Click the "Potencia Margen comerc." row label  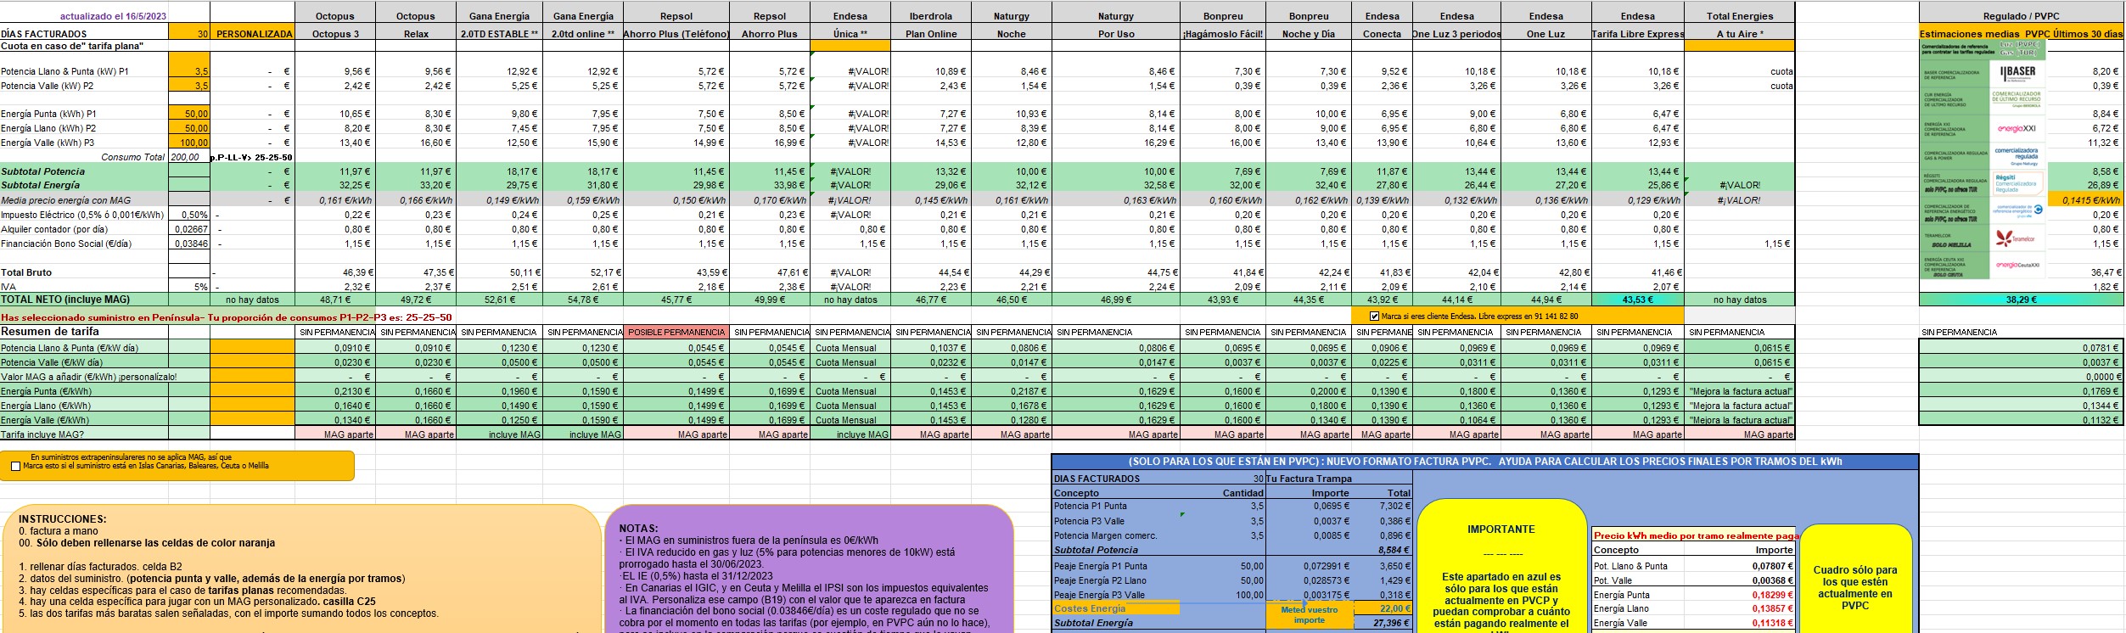pos(1105,535)
